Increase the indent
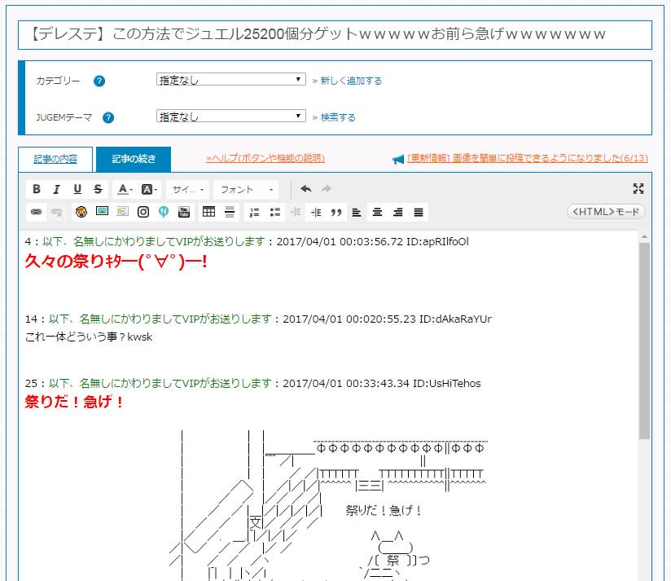 pyautogui.click(x=316, y=212)
